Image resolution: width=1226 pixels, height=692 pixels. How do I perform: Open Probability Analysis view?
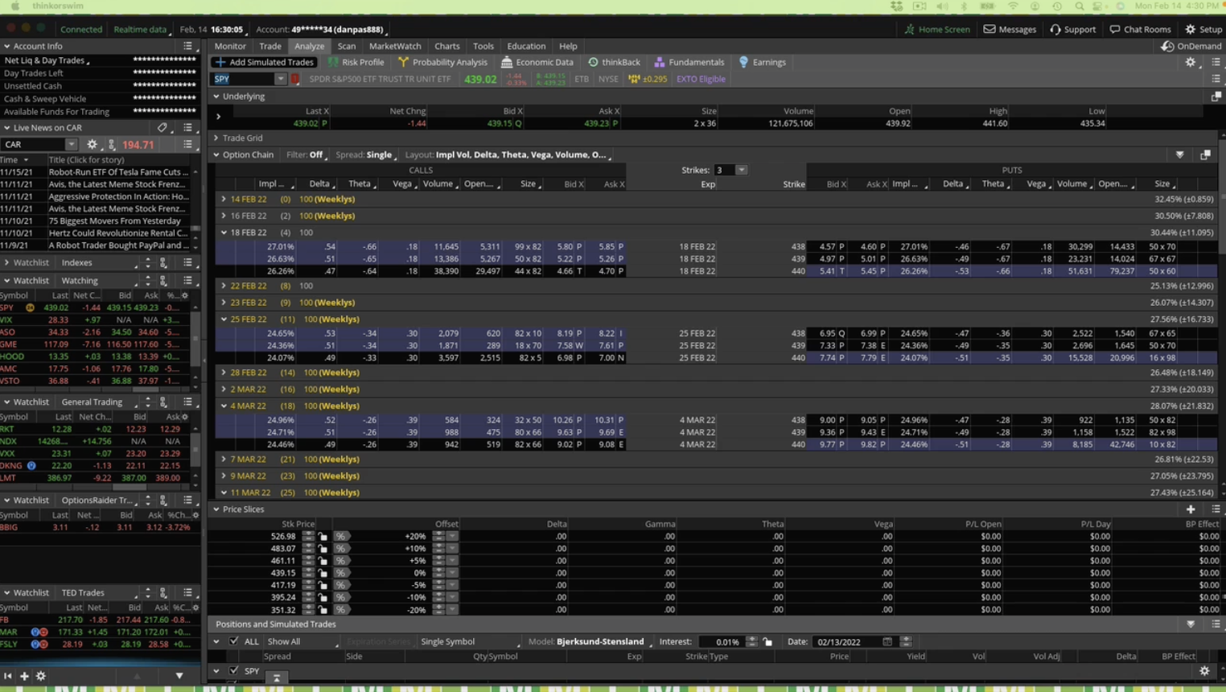click(442, 62)
